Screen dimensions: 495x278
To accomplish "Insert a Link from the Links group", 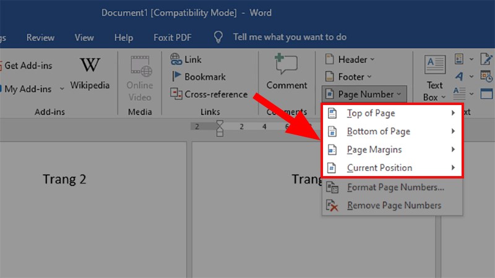I will pos(186,59).
